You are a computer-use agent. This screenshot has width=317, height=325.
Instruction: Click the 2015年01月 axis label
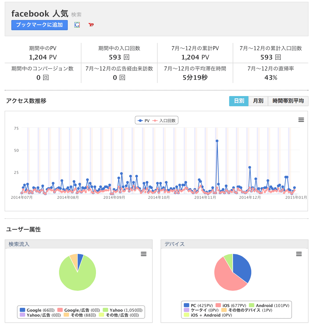click(296, 198)
